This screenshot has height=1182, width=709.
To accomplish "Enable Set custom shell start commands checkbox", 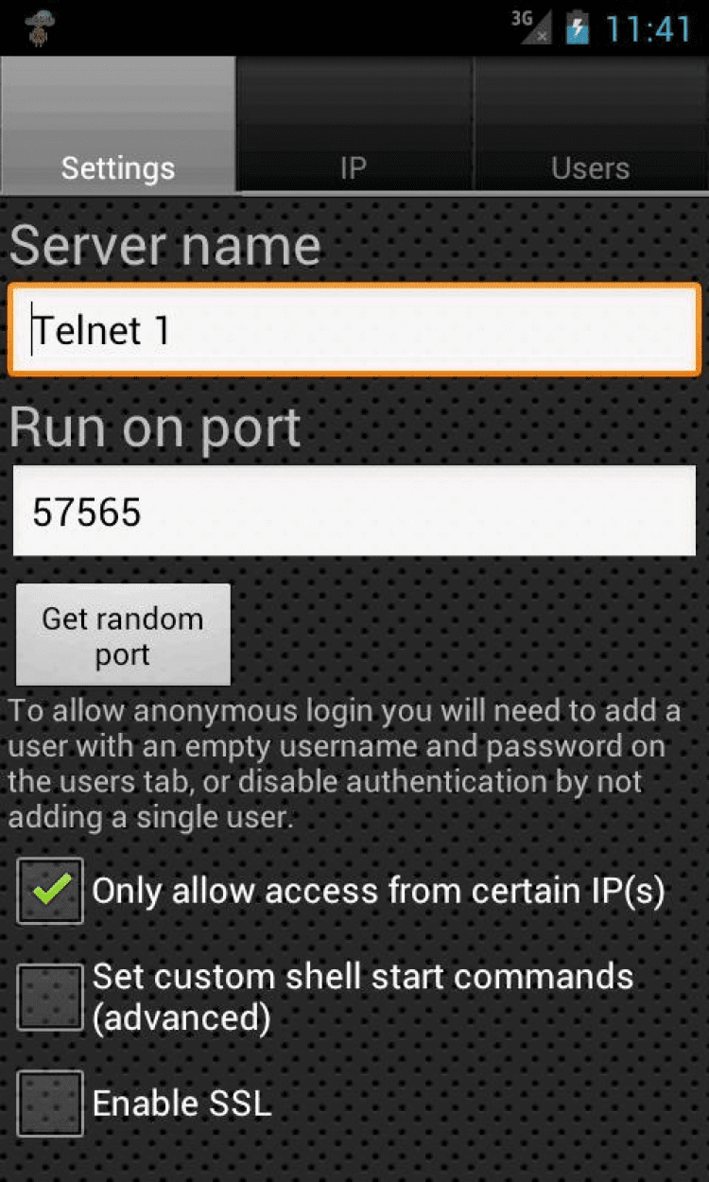I will [x=50, y=997].
